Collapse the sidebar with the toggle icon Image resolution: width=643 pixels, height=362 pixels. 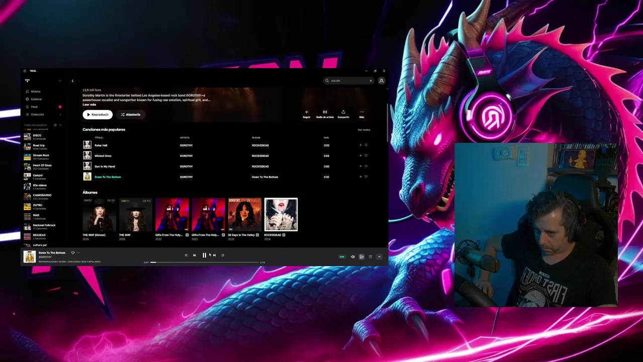60,80
